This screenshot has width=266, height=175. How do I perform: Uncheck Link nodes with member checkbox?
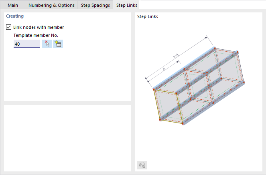[x=9, y=27]
